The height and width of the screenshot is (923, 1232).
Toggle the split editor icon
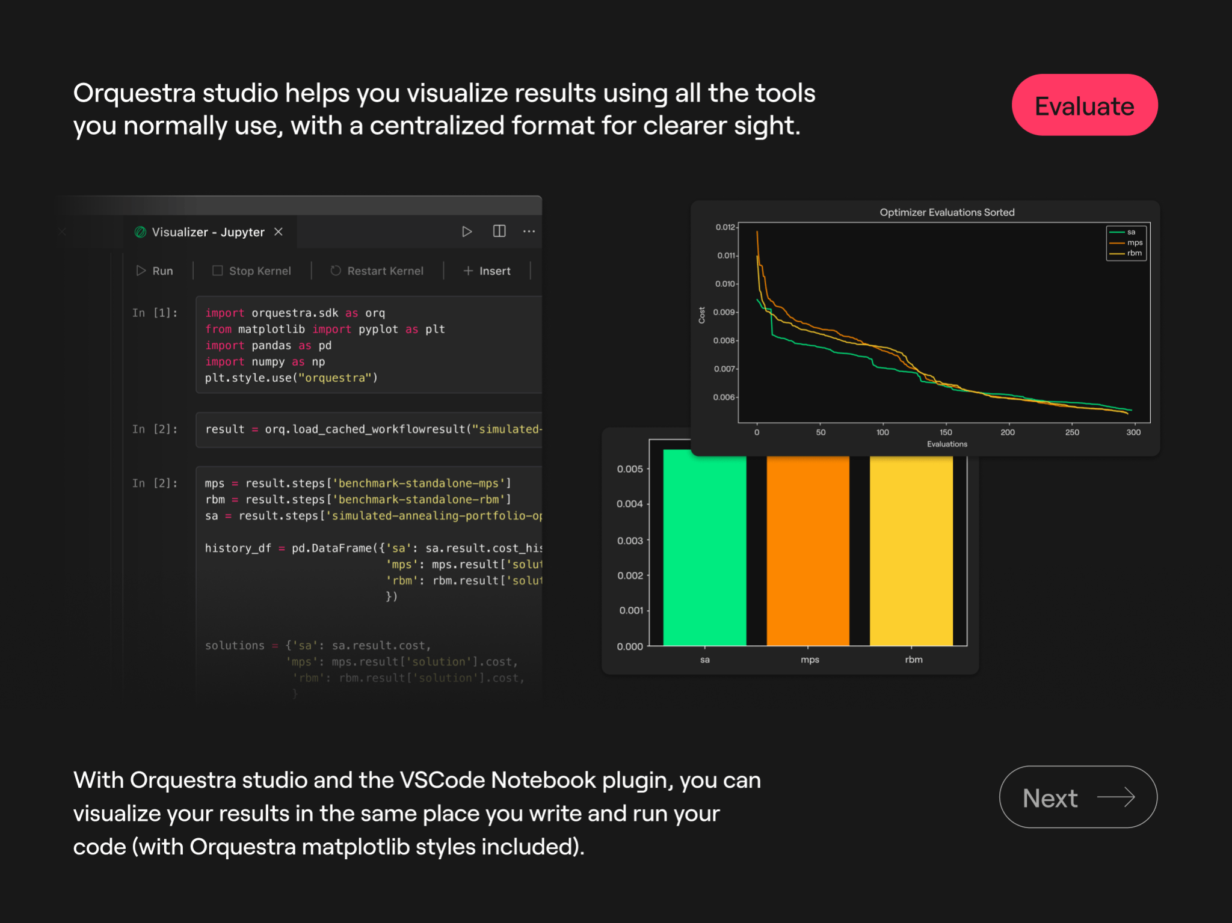click(x=499, y=232)
